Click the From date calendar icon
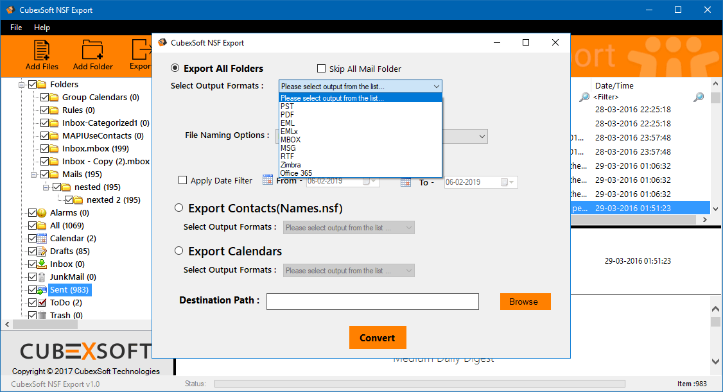 [x=268, y=180]
